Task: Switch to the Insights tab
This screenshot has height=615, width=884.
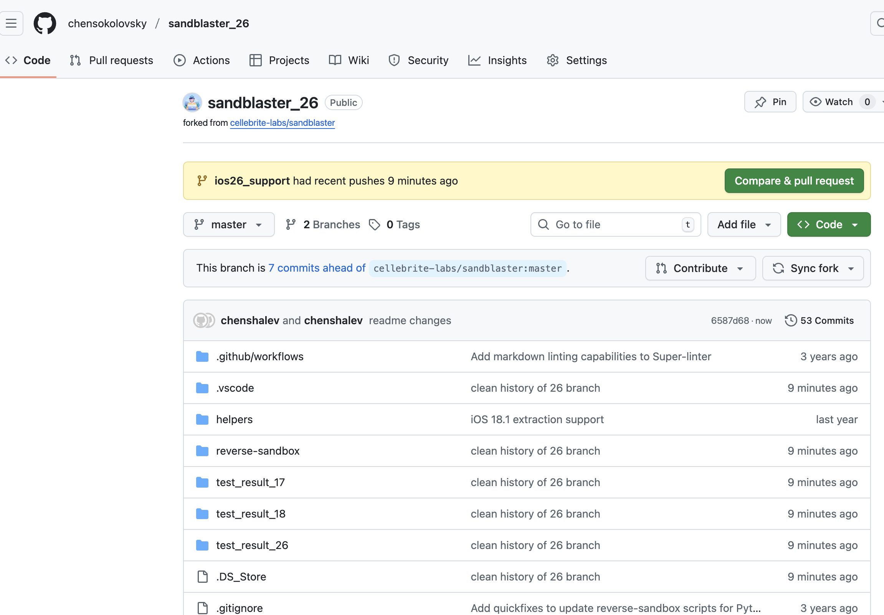Action: click(x=497, y=60)
